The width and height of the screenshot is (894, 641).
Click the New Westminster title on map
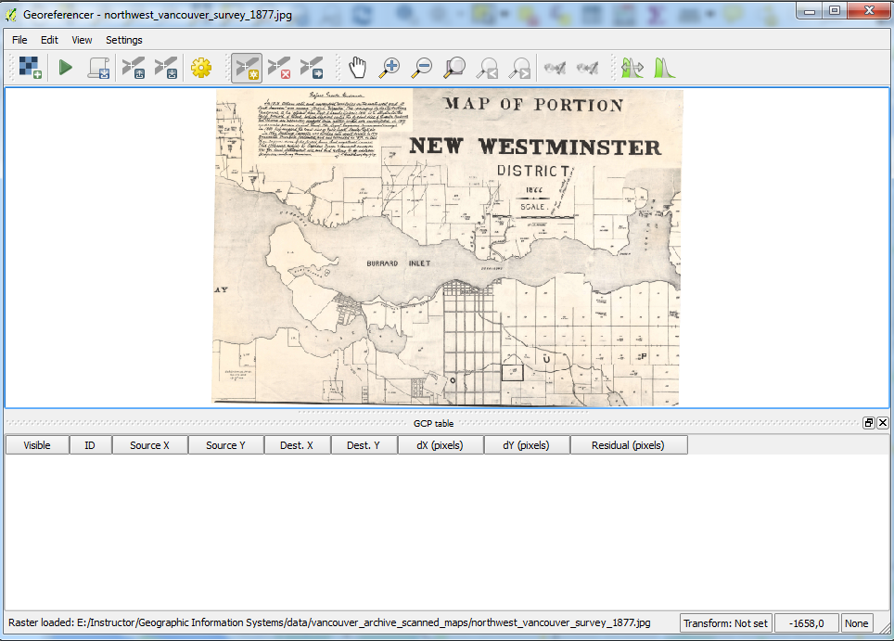(535, 147)
